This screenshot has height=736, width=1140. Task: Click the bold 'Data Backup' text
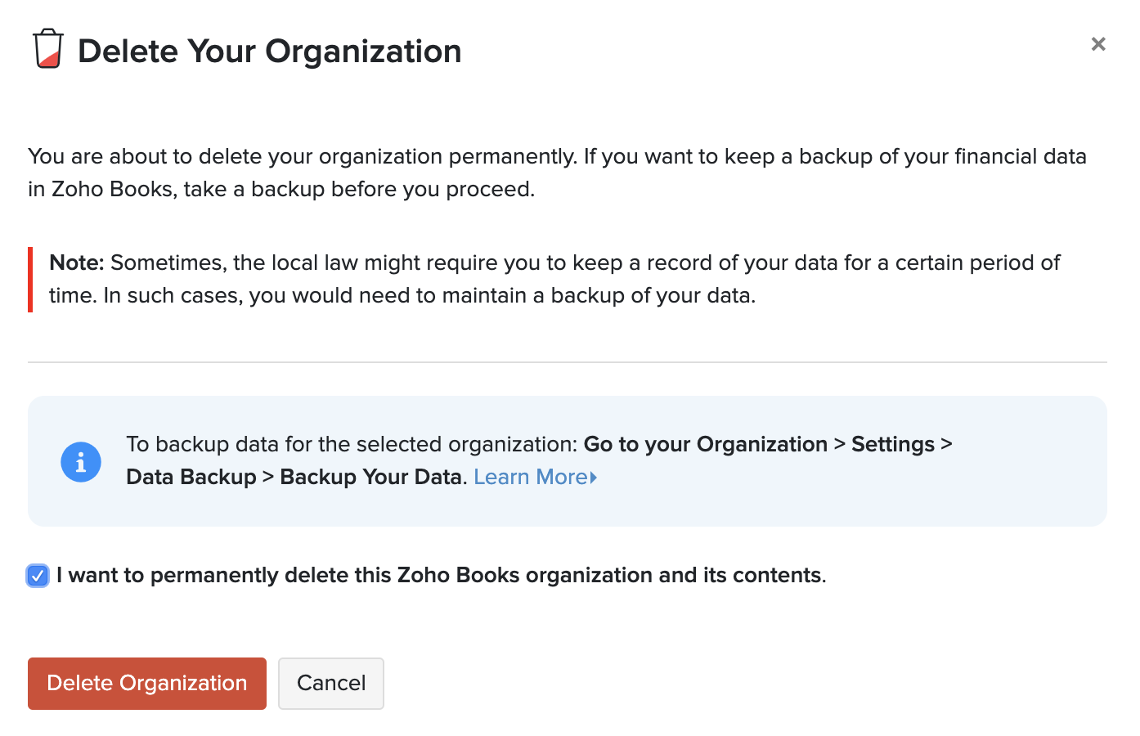pyautogui.click(x=191, y=477)
